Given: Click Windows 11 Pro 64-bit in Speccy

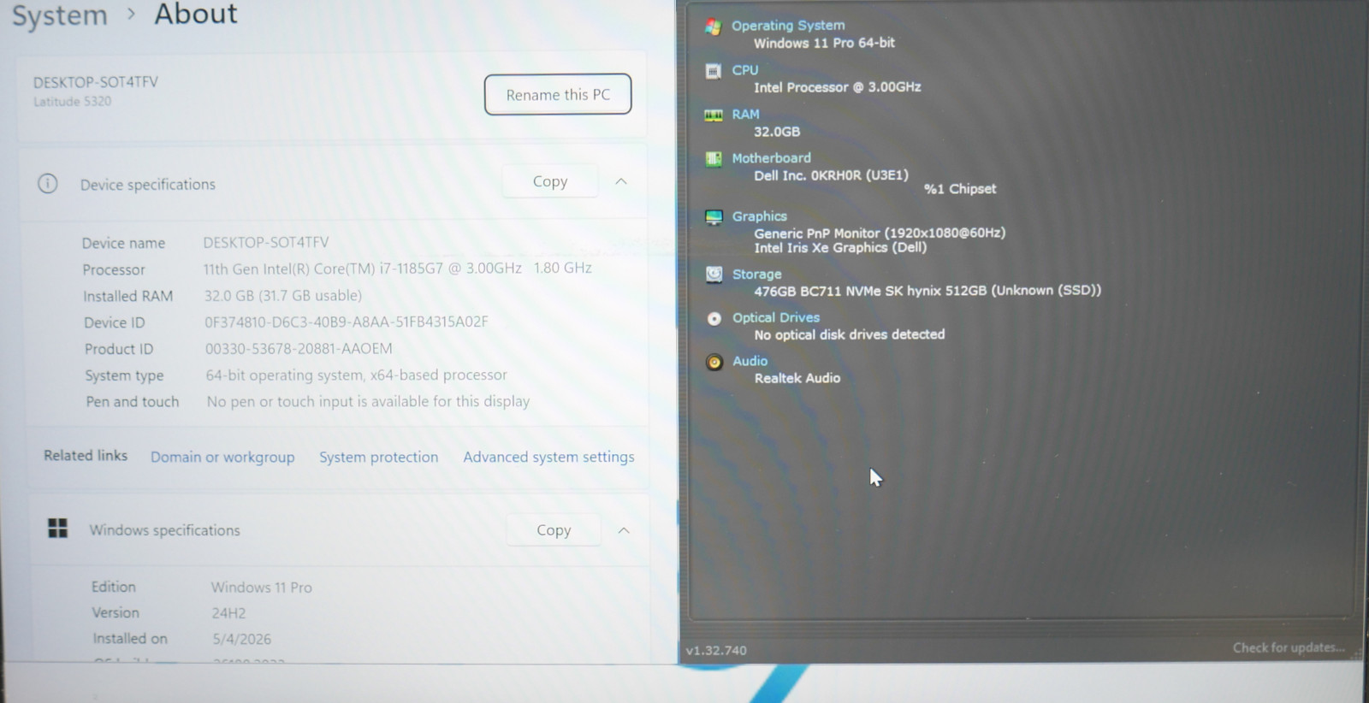Looking at the screenshot, I should pyautogui.click(x=824, y=43).
